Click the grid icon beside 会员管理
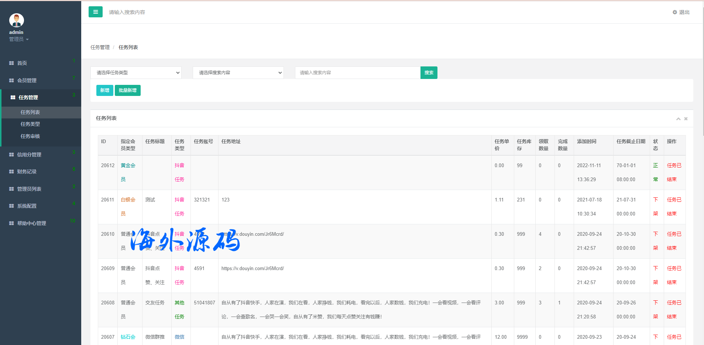 (x=11, y=80)
